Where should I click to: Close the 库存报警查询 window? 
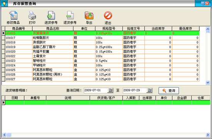coord(207,3)
